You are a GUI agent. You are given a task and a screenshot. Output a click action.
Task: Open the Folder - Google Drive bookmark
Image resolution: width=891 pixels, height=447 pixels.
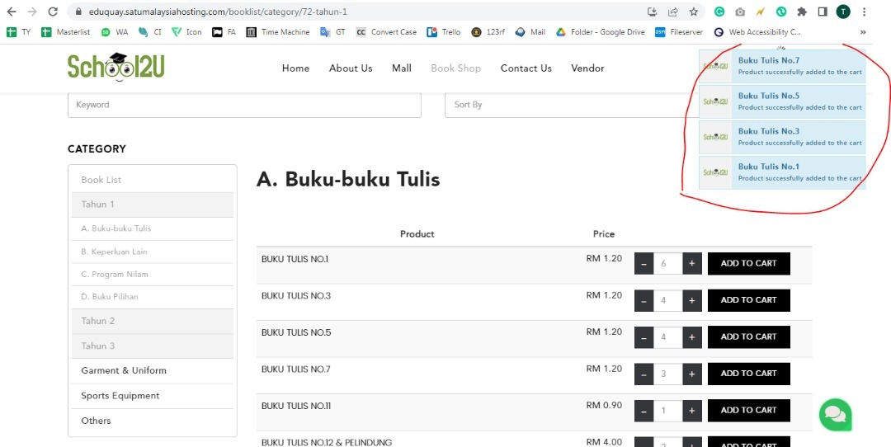click(x=600, y=32)
